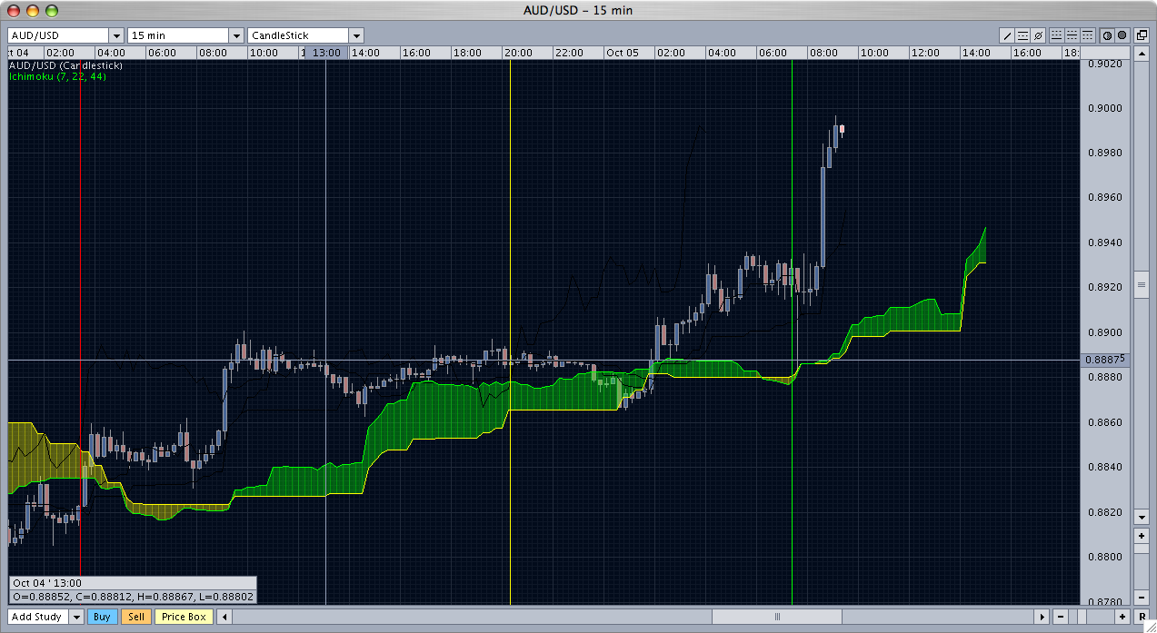1157x633 pixels.
Task: Choose solid-bottom dotted line style icon
Action: pos(1057,35)
